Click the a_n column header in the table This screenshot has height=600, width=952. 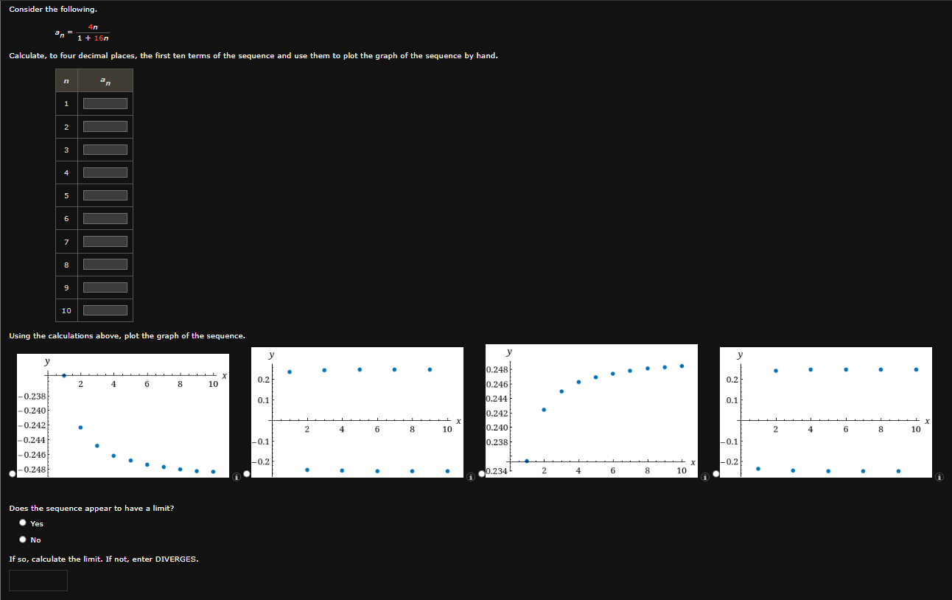pos(105,80)
